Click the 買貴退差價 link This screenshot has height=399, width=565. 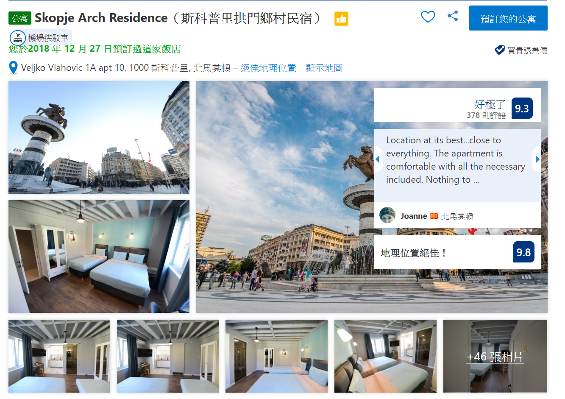(x=527, y=50)
